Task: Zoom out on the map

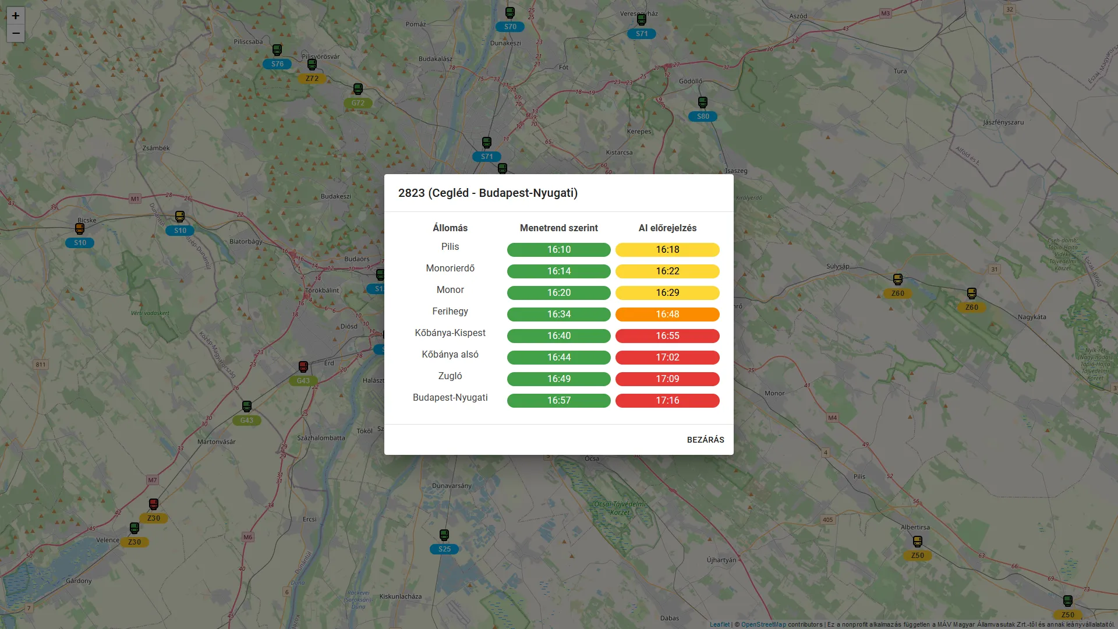Action: pyautogui.click(x=16, y=33)
